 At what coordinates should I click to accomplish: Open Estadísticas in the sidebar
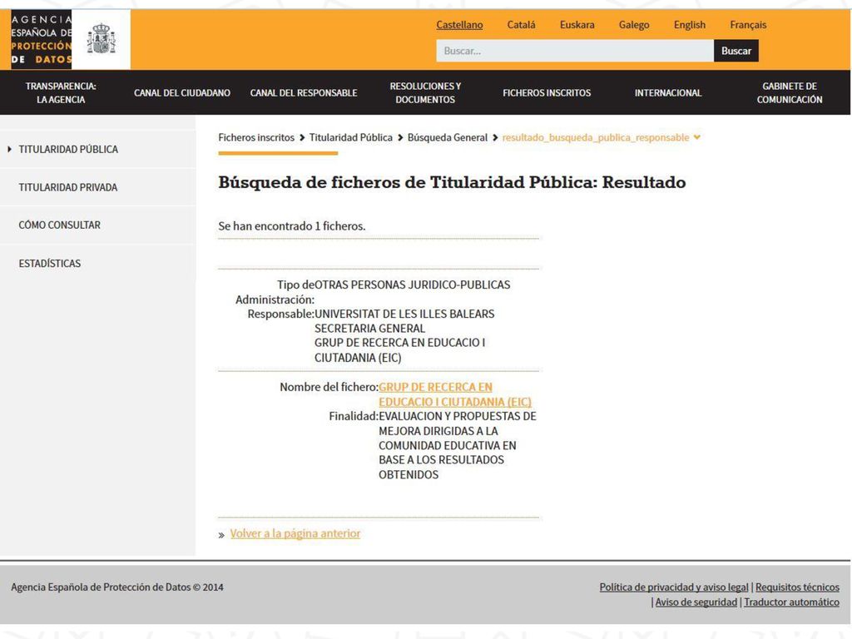click(50, 264)
